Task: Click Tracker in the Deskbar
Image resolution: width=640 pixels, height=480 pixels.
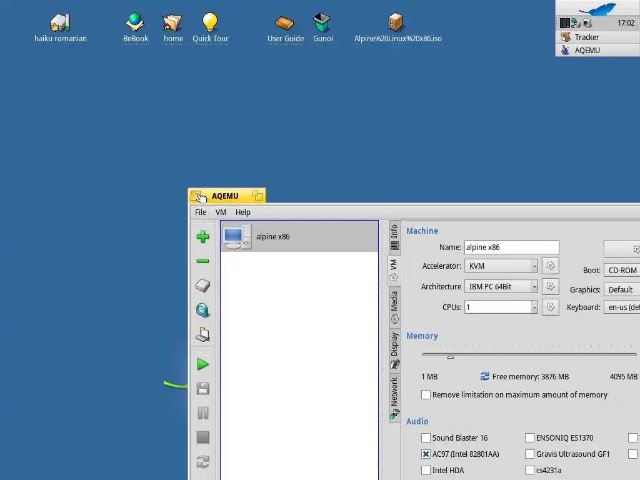Action: click(x=598, y=37)
